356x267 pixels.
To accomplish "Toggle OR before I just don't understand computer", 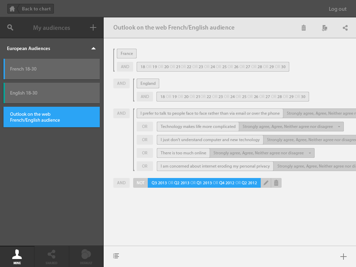I will [145, 140].
